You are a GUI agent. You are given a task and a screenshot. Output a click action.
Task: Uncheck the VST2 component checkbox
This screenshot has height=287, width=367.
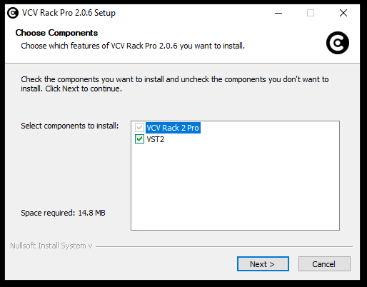coord(139,139)
